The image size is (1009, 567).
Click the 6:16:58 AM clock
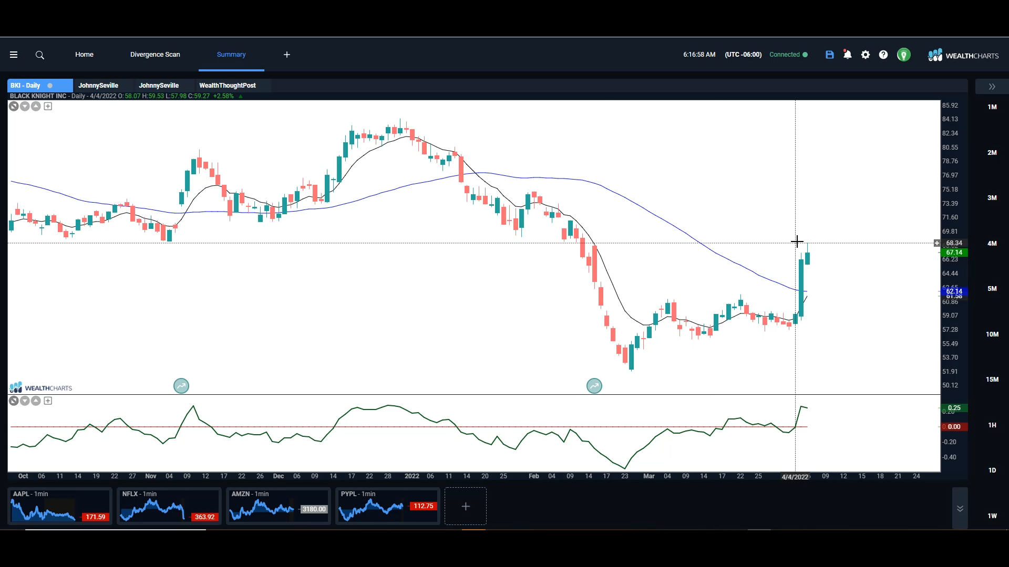pos(699,55)
